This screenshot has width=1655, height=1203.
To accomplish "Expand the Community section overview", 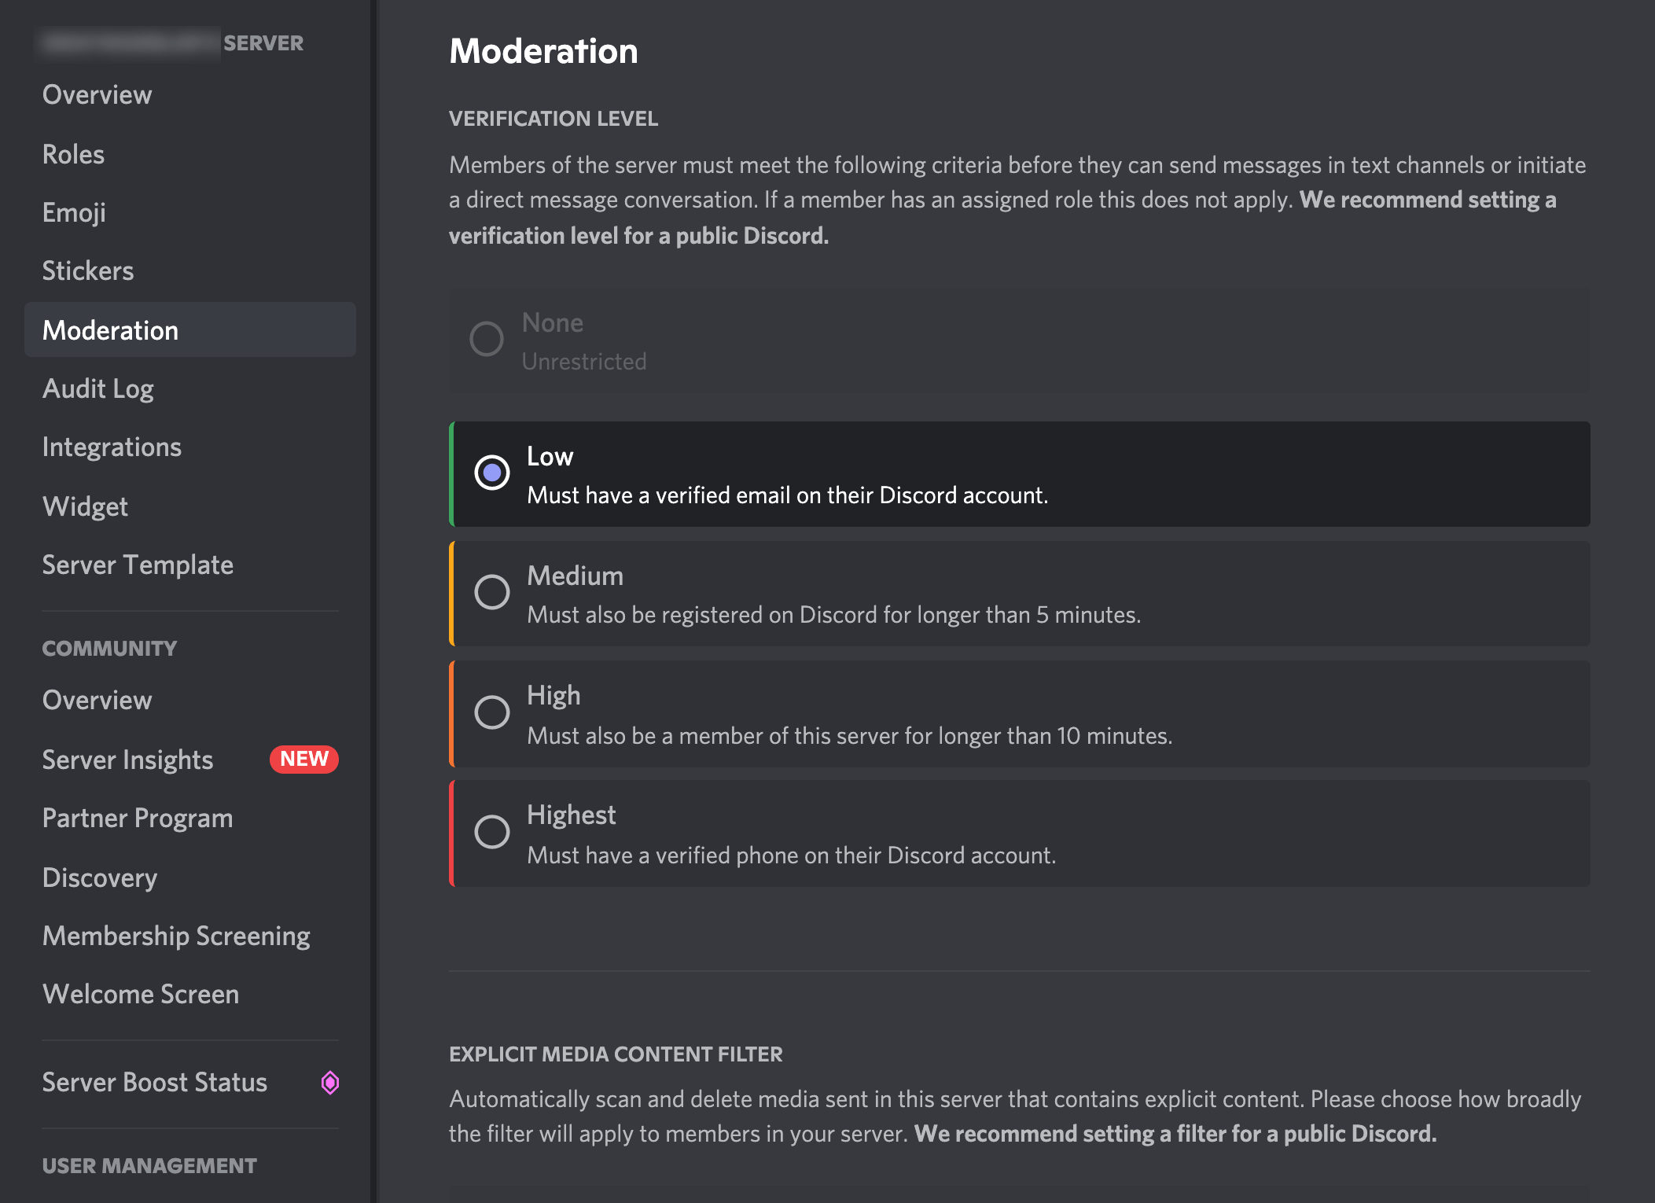I will 97,699.
